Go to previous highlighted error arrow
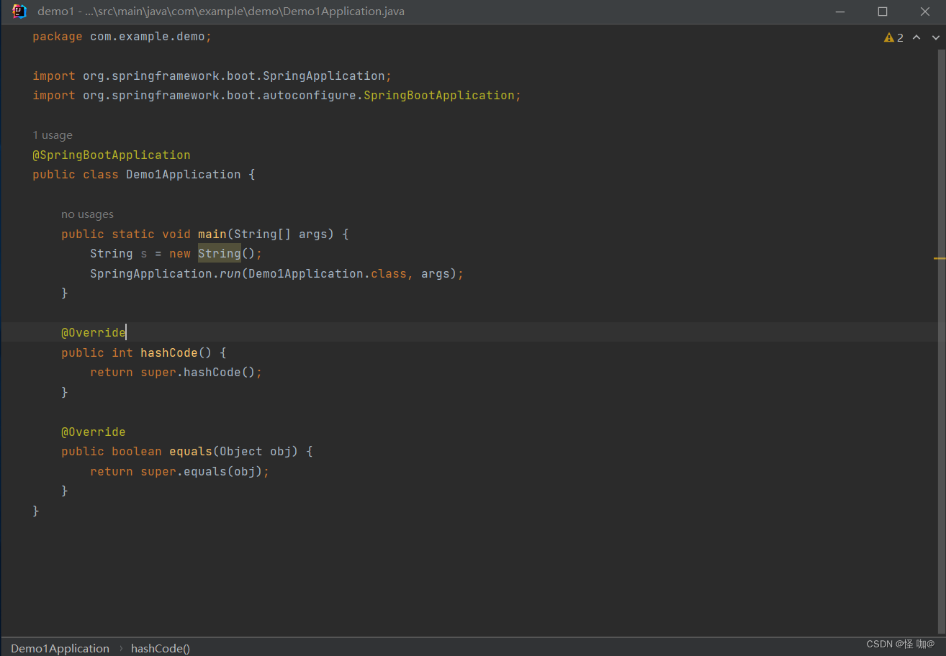Image resolution: width=946 pixels, height=656 pixels. (x=916, y=37)
